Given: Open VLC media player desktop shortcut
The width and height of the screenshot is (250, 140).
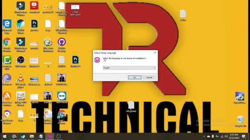Looking at the screenshot, I should coord(21,78).
